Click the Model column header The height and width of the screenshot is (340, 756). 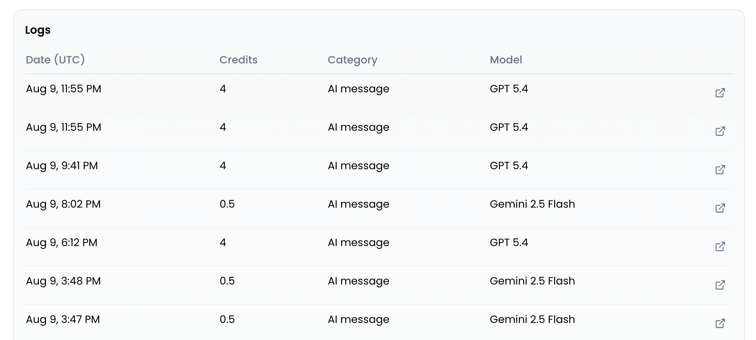(x=506, y=60)
